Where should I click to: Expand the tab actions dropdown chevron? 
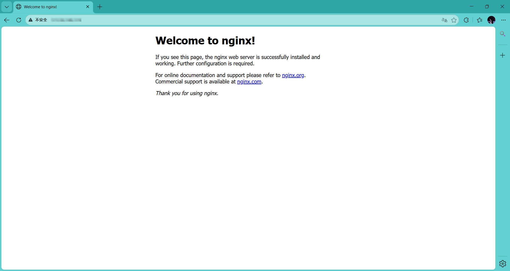coord(7,7)
